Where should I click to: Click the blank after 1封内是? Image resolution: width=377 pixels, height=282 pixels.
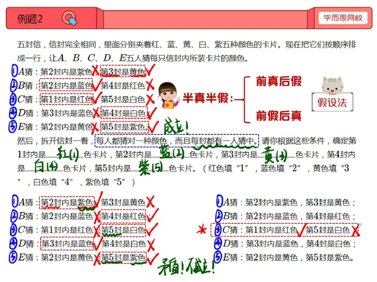coord(65,155)
